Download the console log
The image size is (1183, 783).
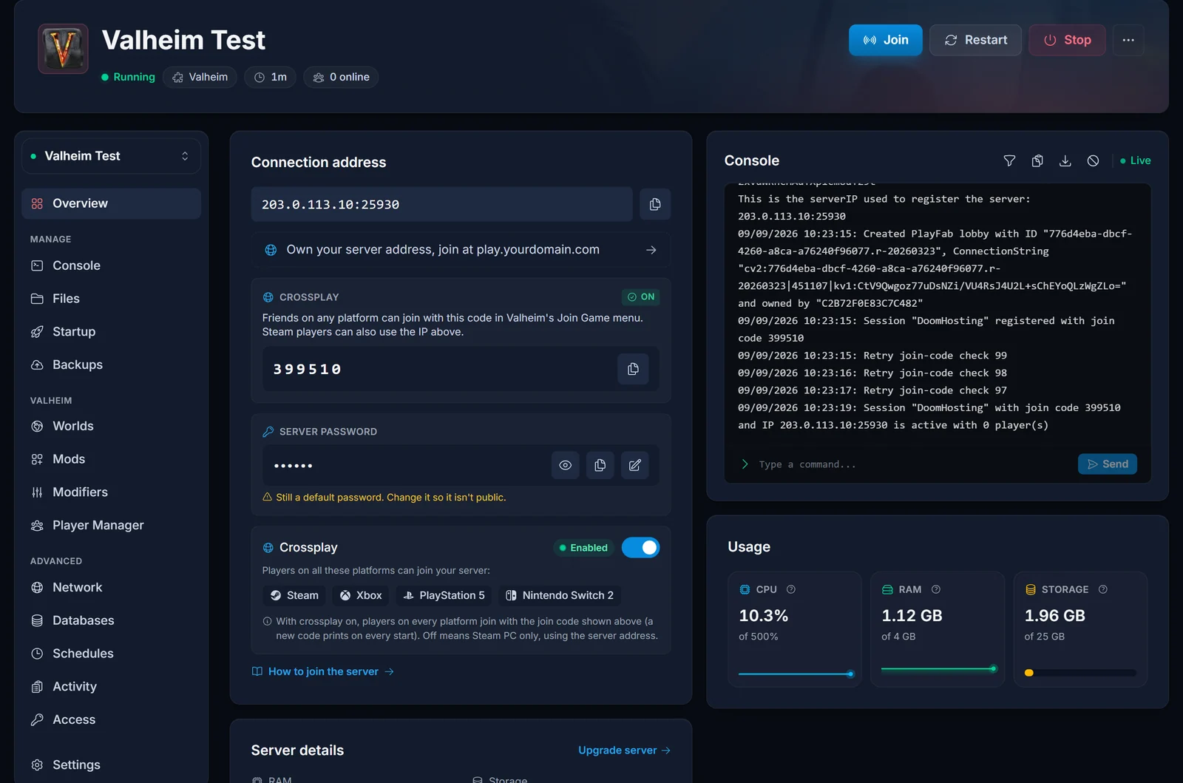coord(1065,160)
